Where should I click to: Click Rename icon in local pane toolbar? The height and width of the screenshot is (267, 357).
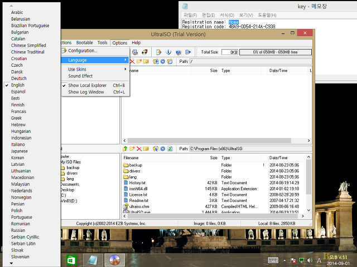[146, 149]
